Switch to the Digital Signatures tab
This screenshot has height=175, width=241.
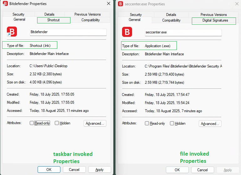tap(215, 20)
